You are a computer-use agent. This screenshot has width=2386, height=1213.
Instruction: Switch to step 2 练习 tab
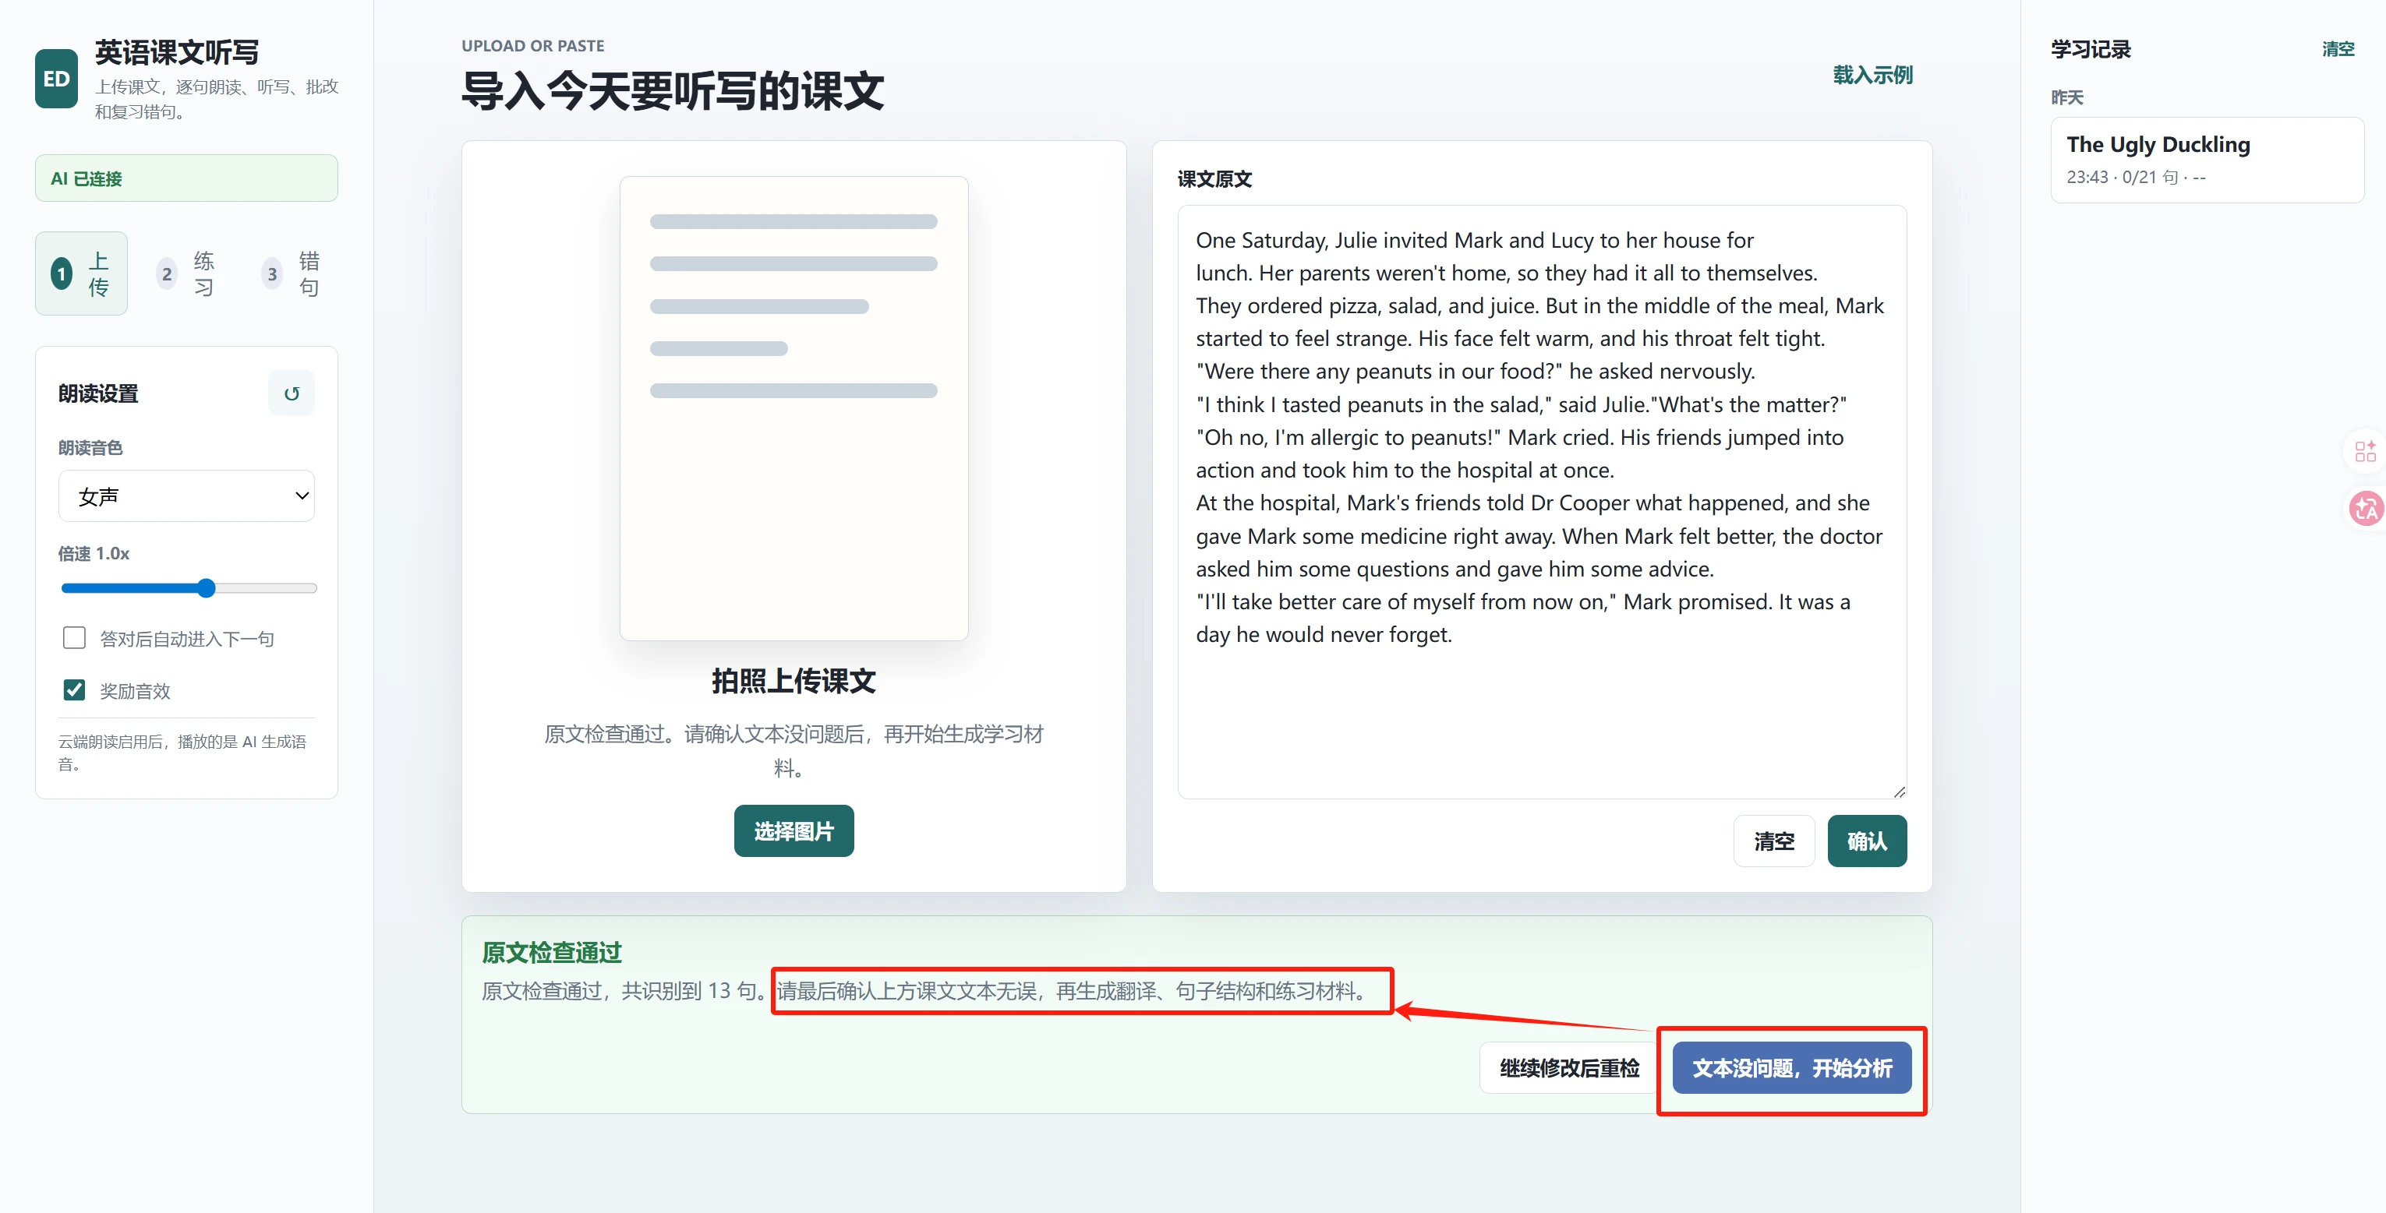pos(186,273)
